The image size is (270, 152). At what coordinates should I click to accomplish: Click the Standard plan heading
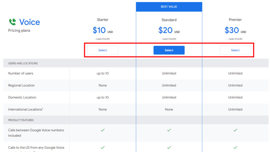tap(169, 20)
